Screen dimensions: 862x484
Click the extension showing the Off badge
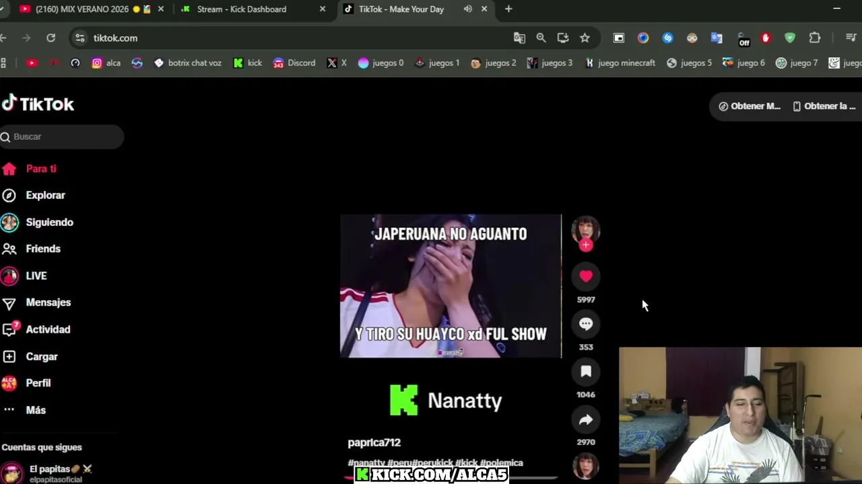(x=743, y=38)
